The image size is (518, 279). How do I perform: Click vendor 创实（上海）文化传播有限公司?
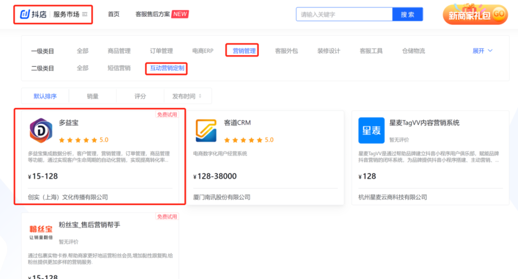pos(68,197)
